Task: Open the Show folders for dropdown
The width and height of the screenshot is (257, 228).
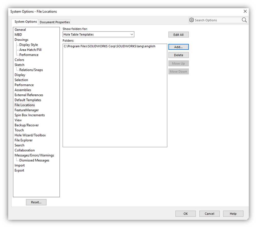Action: pos(132,34)
